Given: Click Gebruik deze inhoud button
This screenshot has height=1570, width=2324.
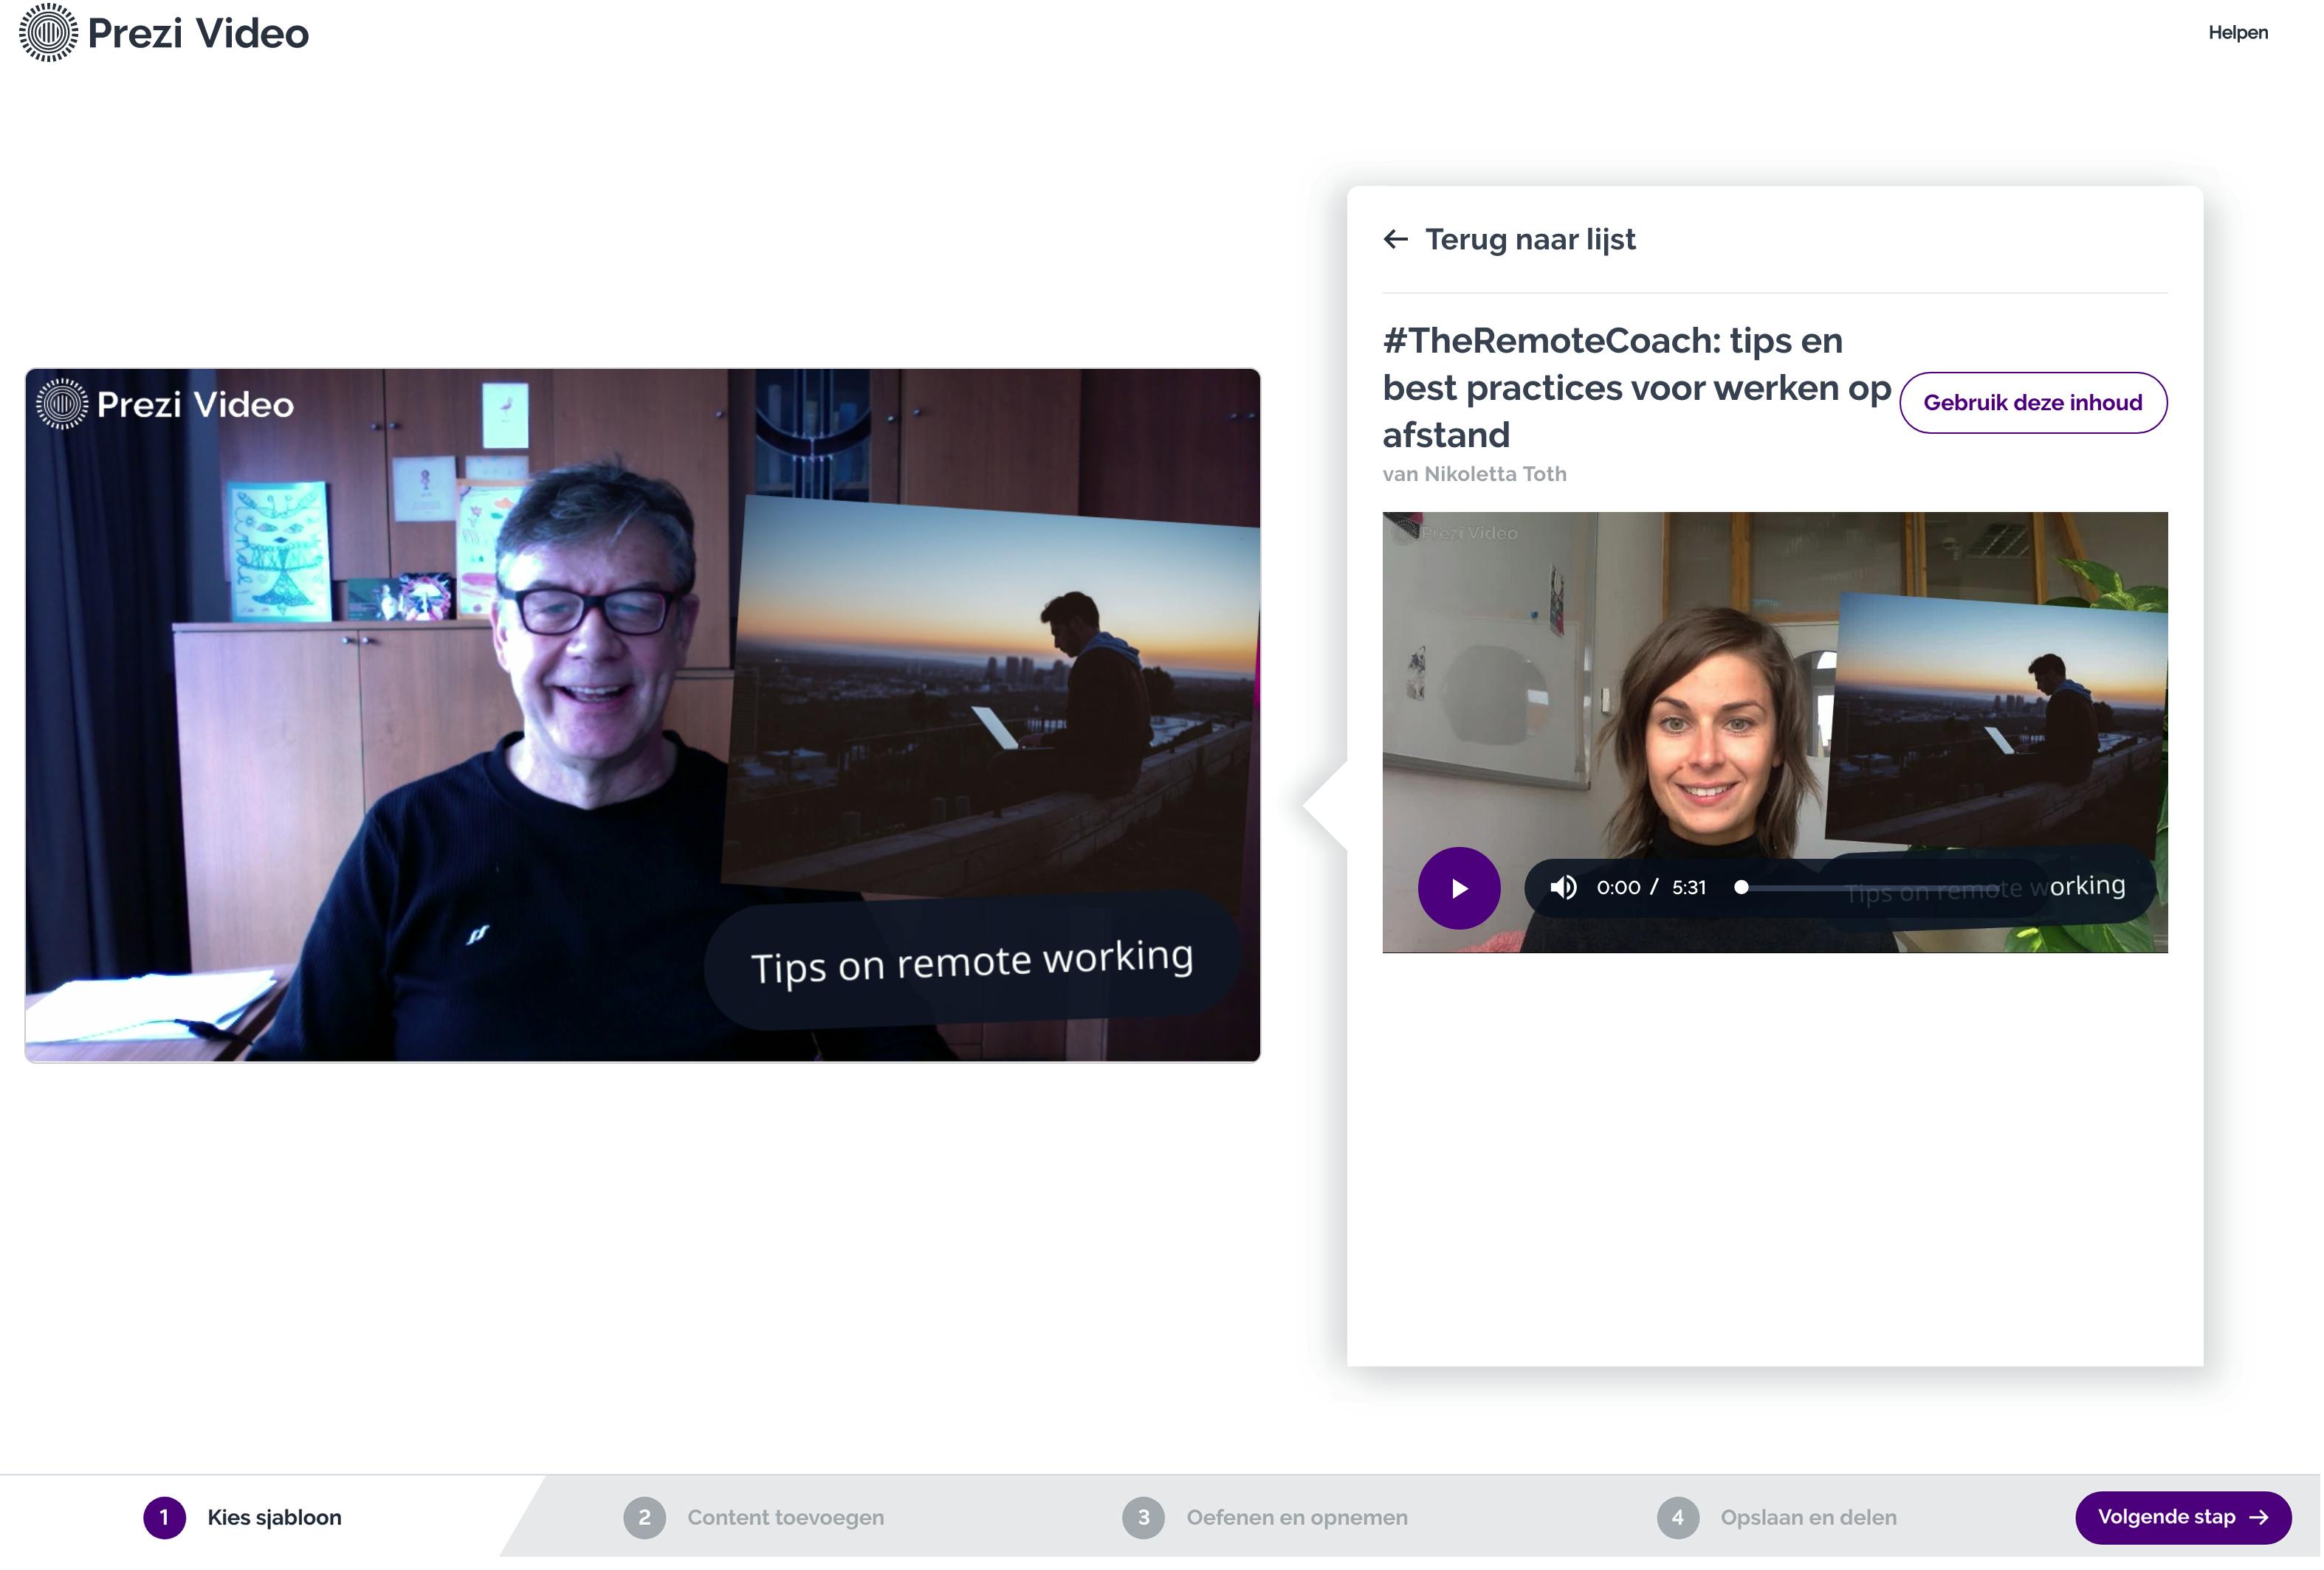Looking at the screenshot, I should 2033,404.
